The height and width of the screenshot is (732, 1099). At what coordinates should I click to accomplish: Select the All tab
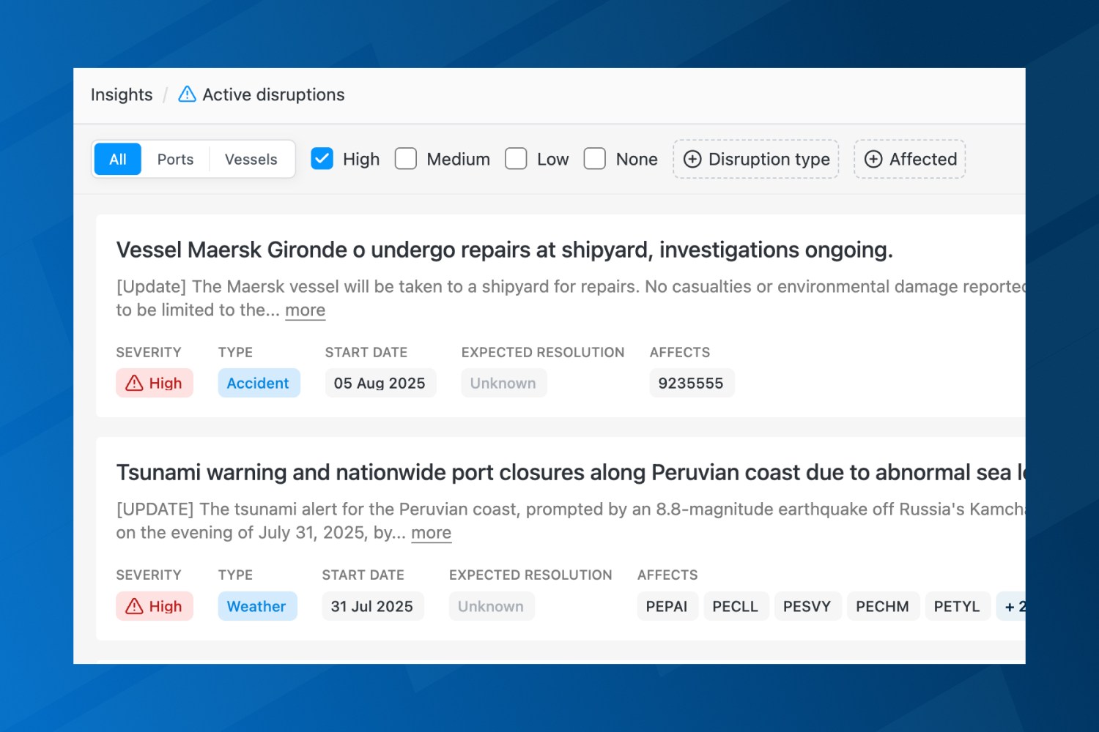117,160
